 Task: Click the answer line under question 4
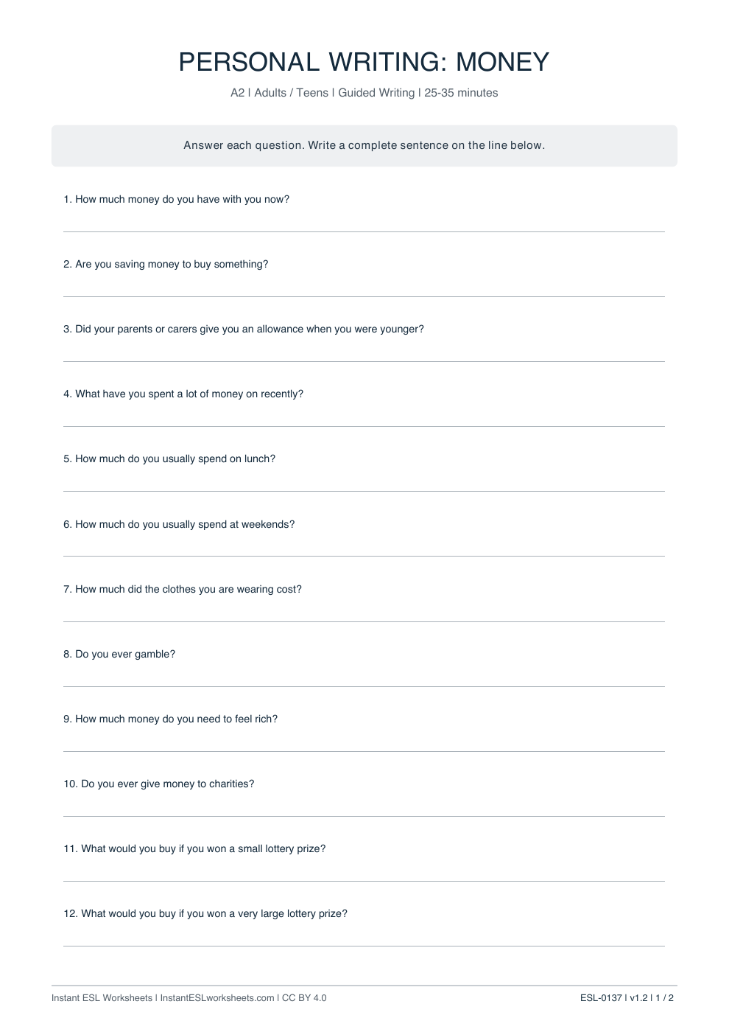(x=364, y=417)
